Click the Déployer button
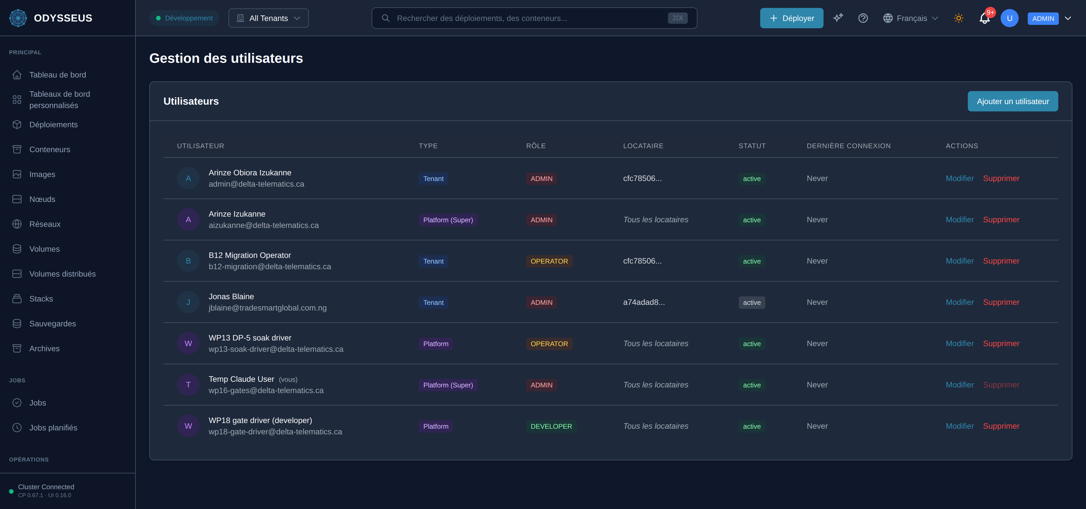The height and width of the screenshot is (509, 1086). coord(791,18)
